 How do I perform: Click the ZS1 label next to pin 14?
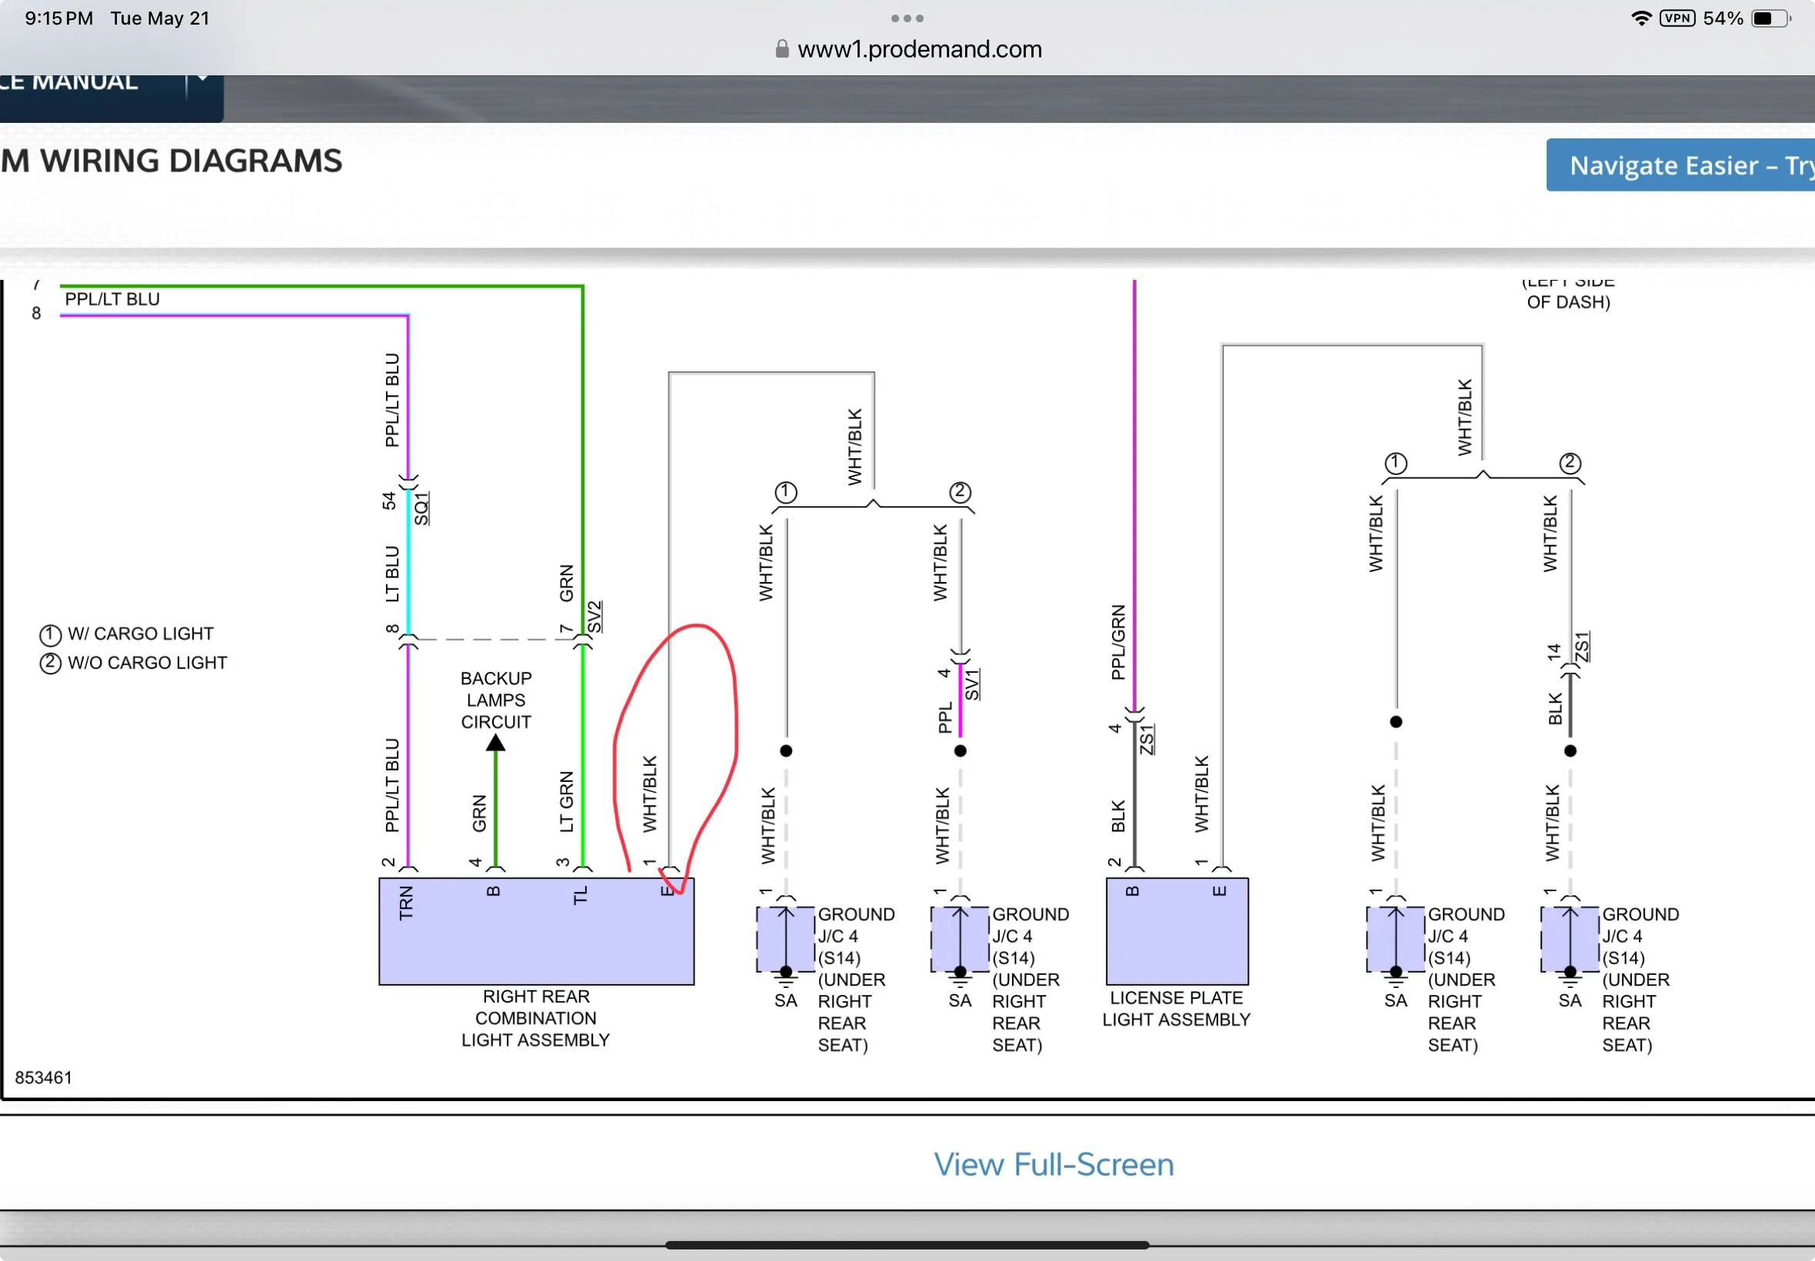pos(1581,647)
